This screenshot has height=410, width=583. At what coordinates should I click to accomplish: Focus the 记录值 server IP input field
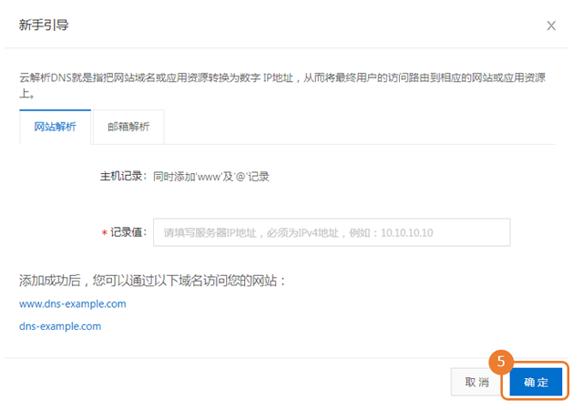pos(332,232)
